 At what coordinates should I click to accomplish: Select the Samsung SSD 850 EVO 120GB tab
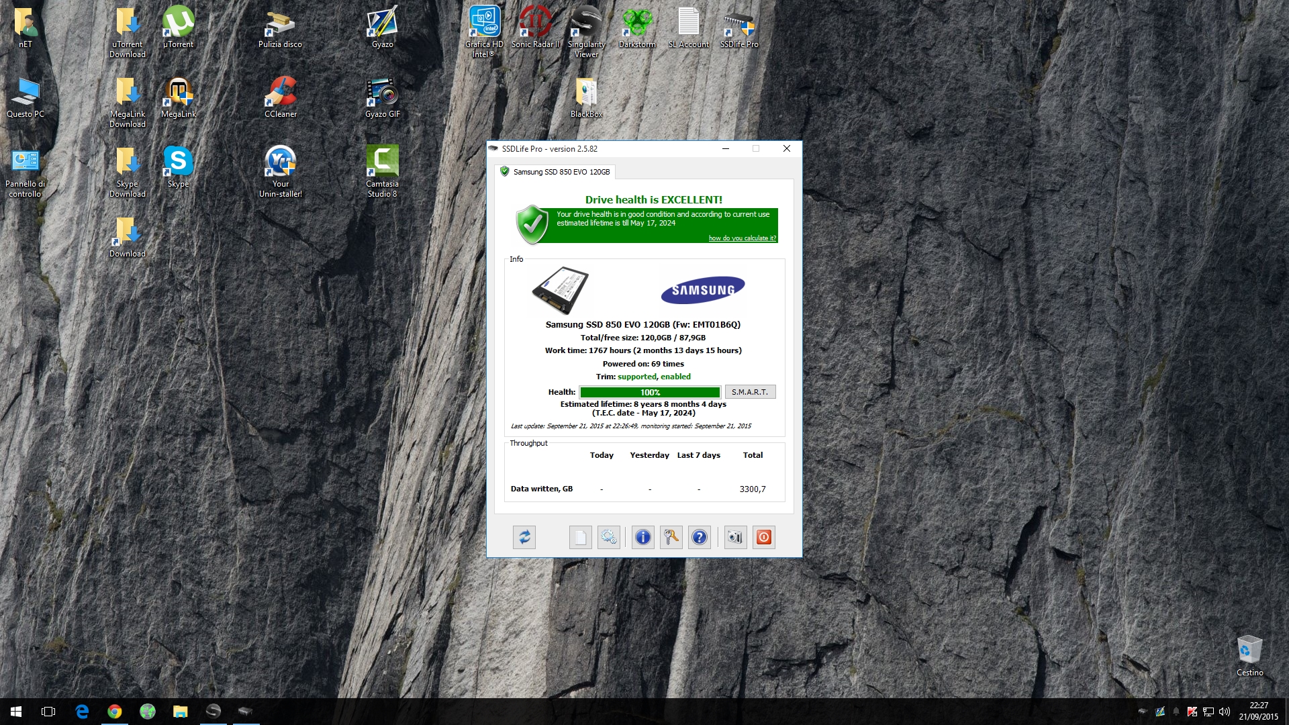tap(555, 172)
